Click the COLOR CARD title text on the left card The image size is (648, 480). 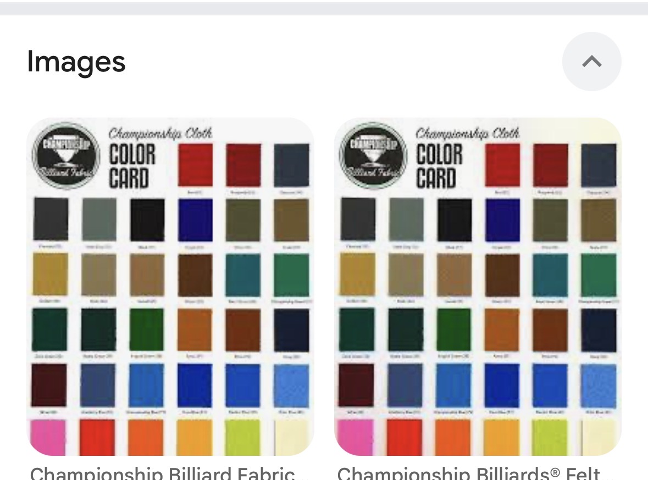(x=132, y=166)
